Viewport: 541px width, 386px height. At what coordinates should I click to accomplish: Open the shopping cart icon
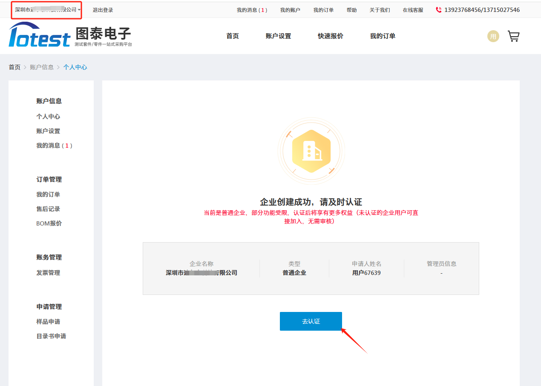[513, 36]
